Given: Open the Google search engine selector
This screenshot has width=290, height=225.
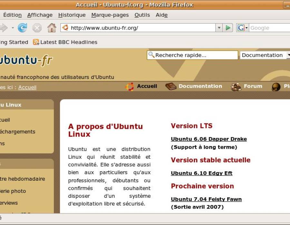Looking at the screenshot, I should pyautogui.click(x=242, y=28).
